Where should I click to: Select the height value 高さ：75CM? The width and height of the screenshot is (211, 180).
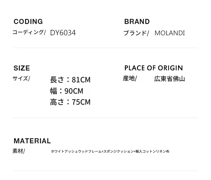[70, 102]
